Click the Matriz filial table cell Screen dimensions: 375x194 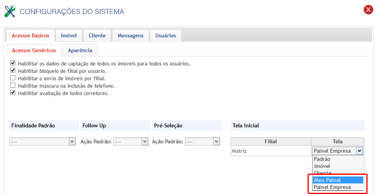click(x=271, y=151)
